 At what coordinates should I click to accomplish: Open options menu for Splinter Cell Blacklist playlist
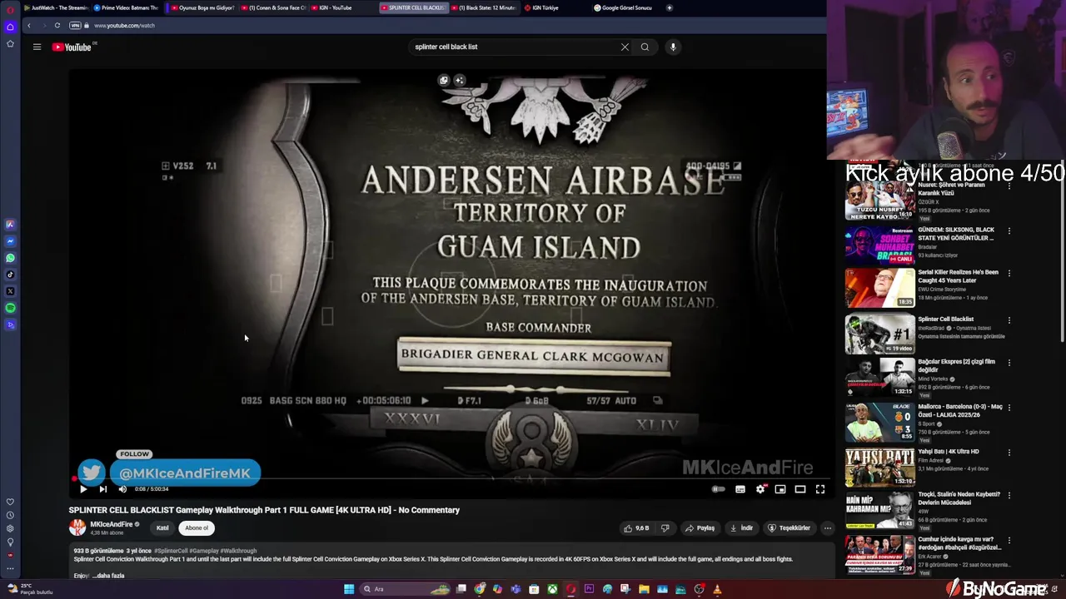[x=1009, y=319]
